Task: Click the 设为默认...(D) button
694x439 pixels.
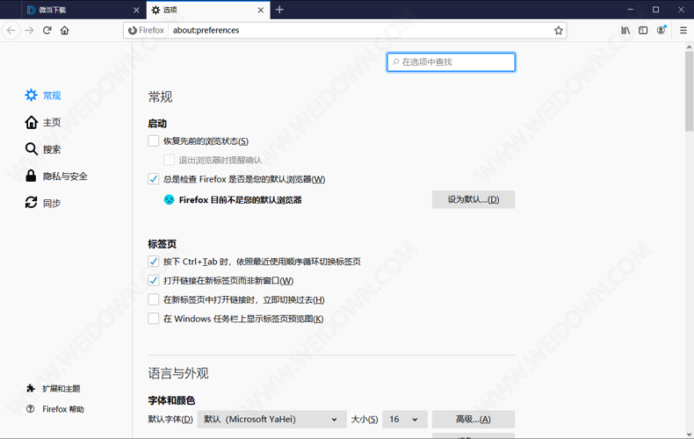Action: pos(474,199)
